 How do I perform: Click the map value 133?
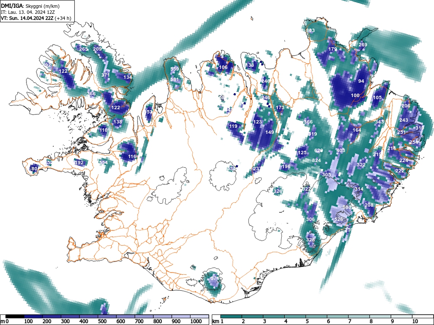point(250,65)
